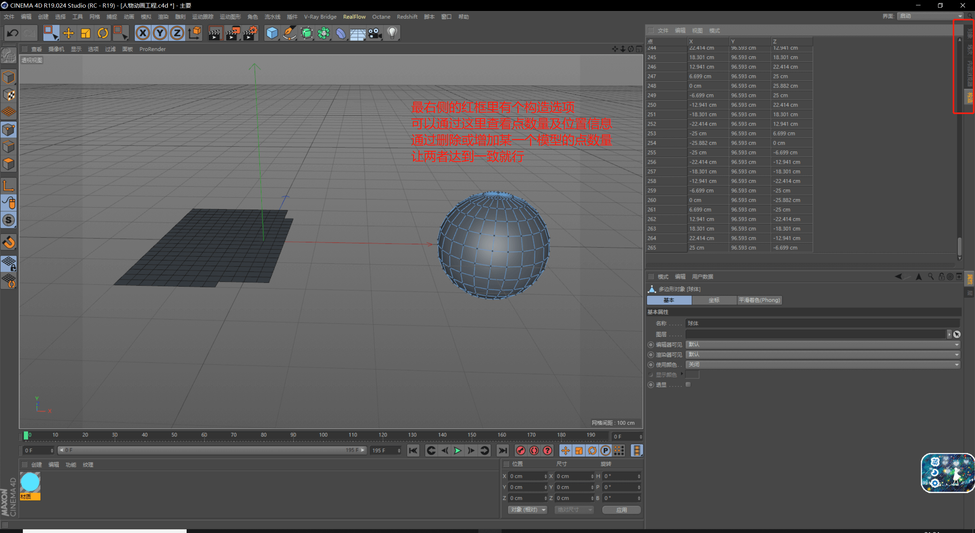Open the 文件 menu
The width and height of the screenshot is (975, 533).
[x=9, y=17]
